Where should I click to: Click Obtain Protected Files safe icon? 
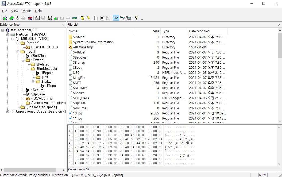83,18
